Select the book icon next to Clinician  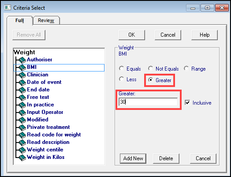pos(22,75)
